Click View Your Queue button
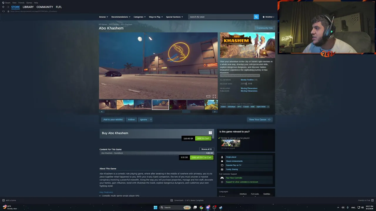This screenshot has height=211, width=376. point(260,120)
